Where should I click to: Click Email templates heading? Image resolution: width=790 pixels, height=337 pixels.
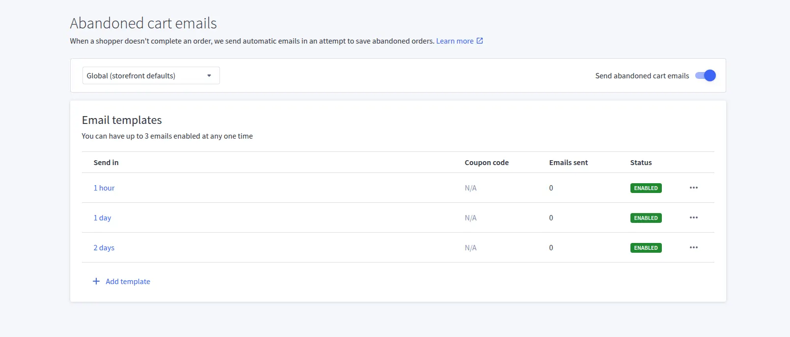pyautogui.click(x=122, y=120)
